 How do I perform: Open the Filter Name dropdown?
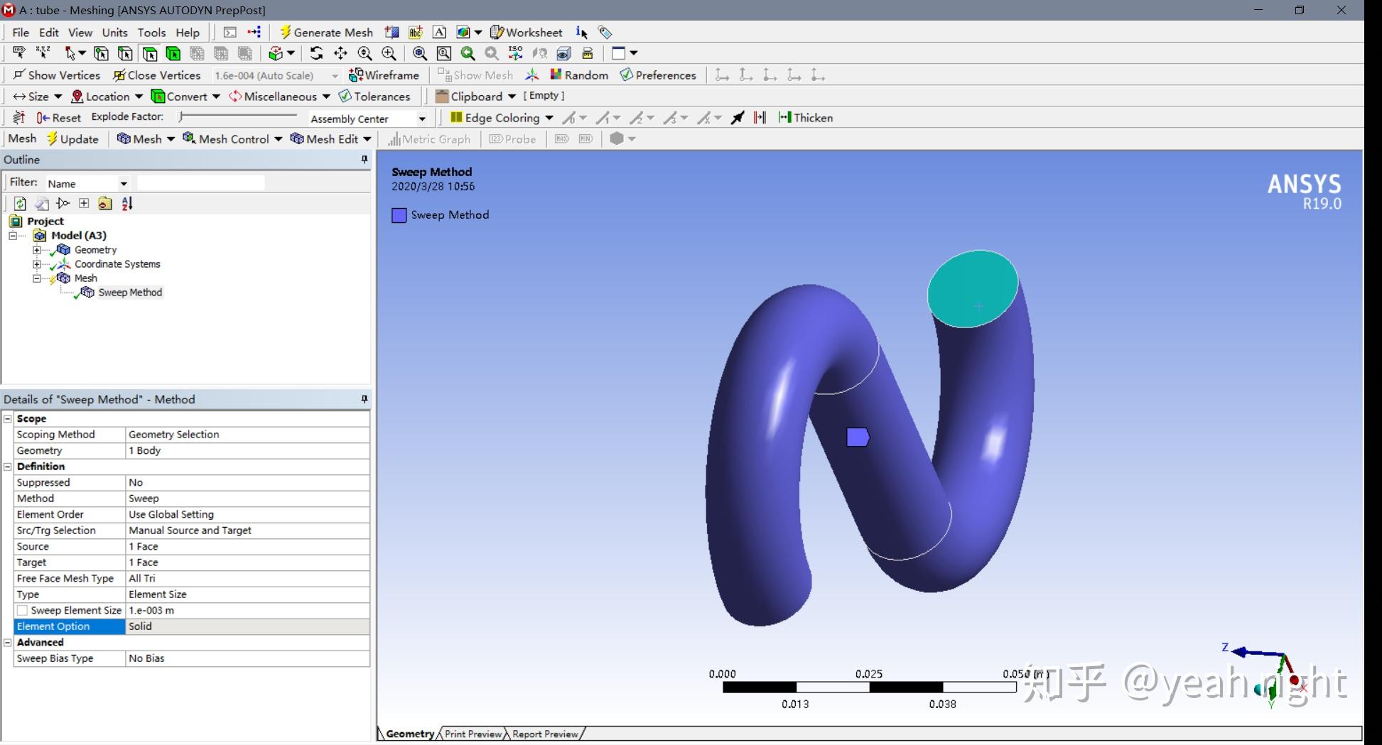tap(124, 184)
